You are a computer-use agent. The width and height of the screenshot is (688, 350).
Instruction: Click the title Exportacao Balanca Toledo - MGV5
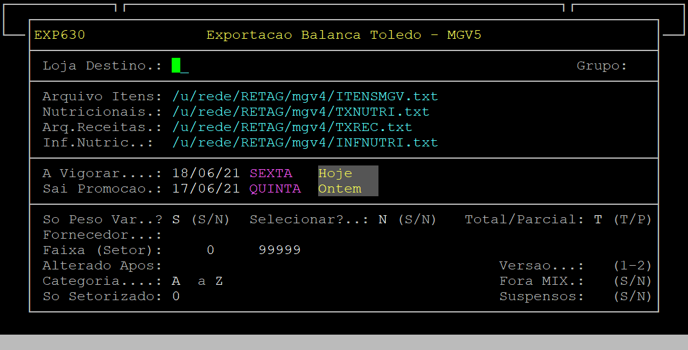(x=343, y=35)
